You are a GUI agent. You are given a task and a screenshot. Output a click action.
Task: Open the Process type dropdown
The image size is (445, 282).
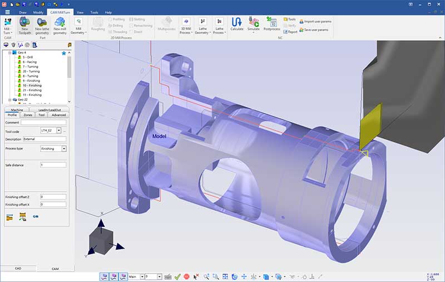click(64, 149)
